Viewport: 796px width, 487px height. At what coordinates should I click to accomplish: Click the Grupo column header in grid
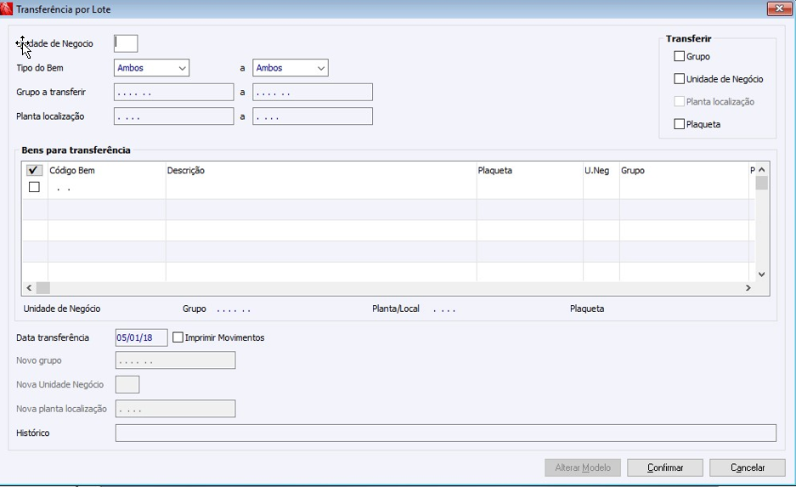(x=684, y=170)
